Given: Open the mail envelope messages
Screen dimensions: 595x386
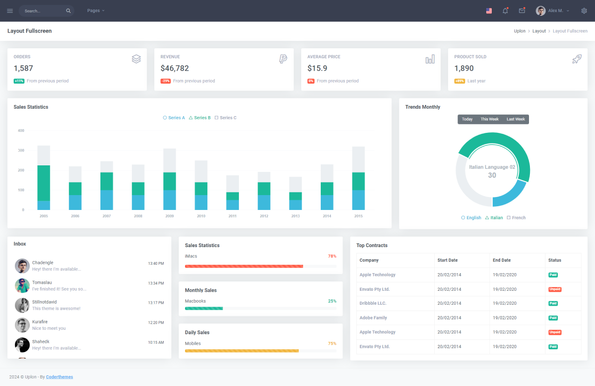Looking at the screenshot, I should 522,11.
